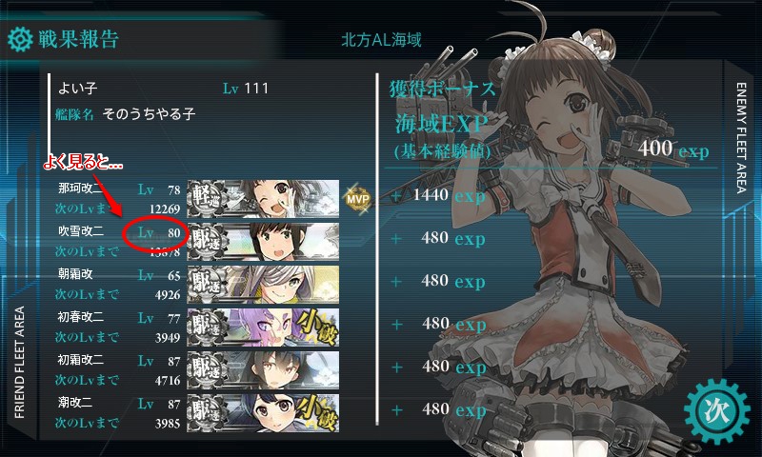
Task: Click the fleet name そのうちやる子
Action: coord(149,114)
